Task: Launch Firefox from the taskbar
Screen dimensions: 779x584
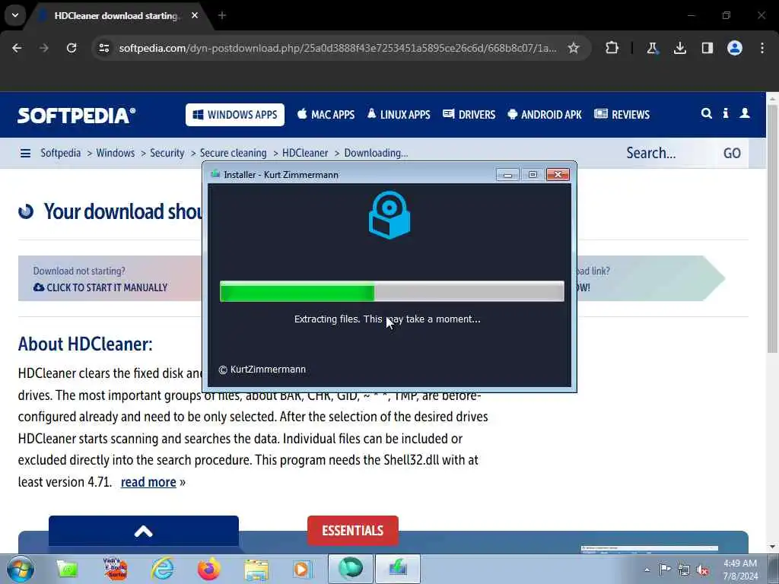Action: pos(208,569)
